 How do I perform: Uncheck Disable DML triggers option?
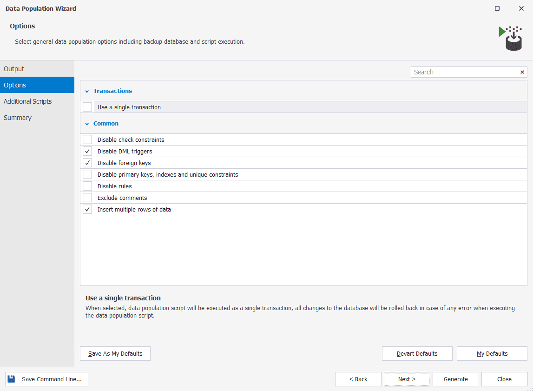coord(87,151)
